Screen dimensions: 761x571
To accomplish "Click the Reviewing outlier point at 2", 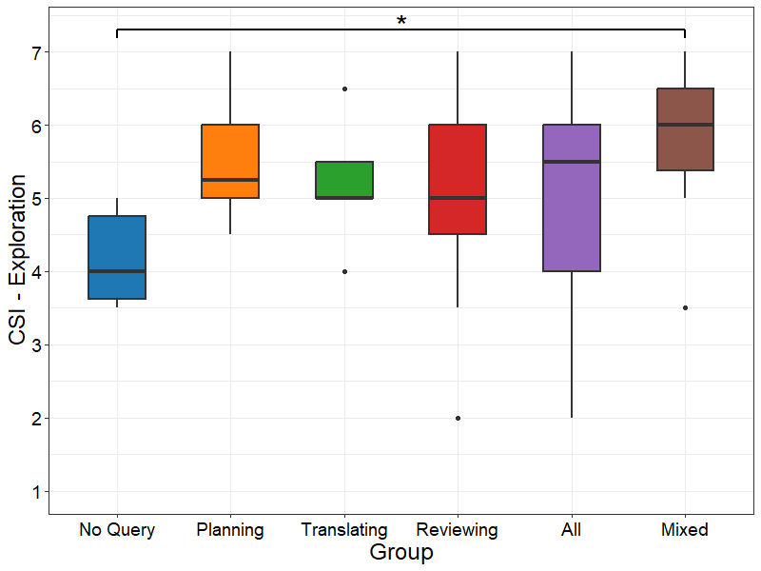I will coord(458,418).
